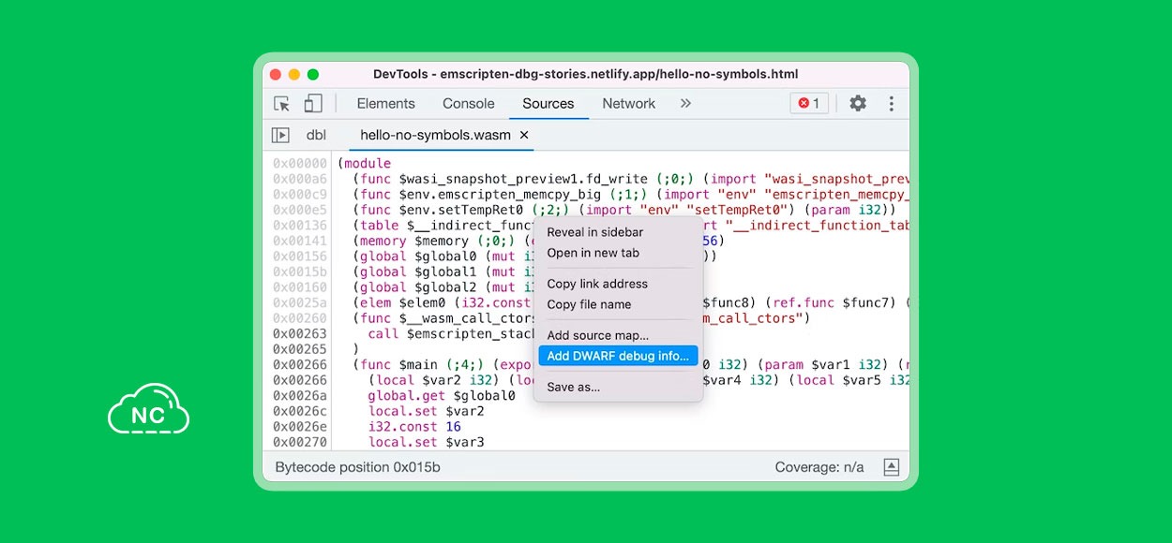Close the hello-no-symbols.wasm file tab

click(x=524, y=135)
